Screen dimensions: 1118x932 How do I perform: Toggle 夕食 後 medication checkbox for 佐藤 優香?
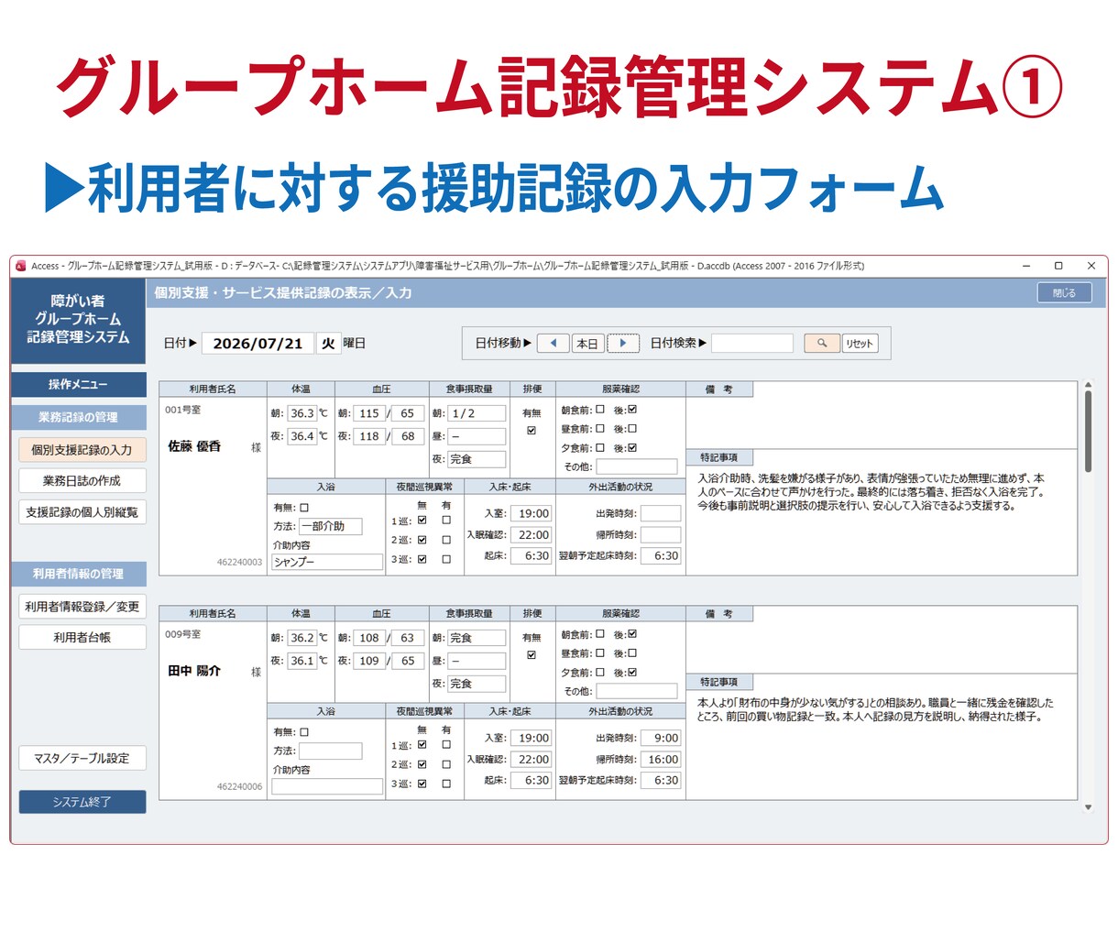point(632,447)
